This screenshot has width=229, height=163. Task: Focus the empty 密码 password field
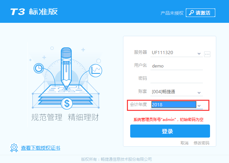(177, 79)
